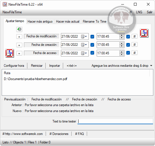The width and height of the screenshot is (155, 146).
Task: Open the LNG language menu
Action: (139, 12)
